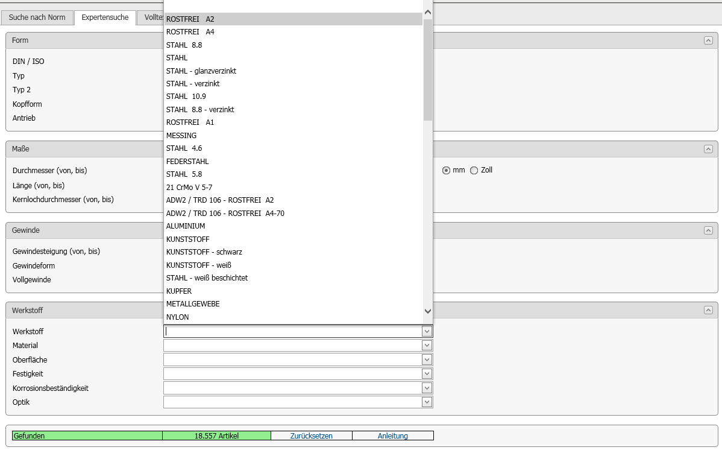Click the Zurücksetzen link

311,436
